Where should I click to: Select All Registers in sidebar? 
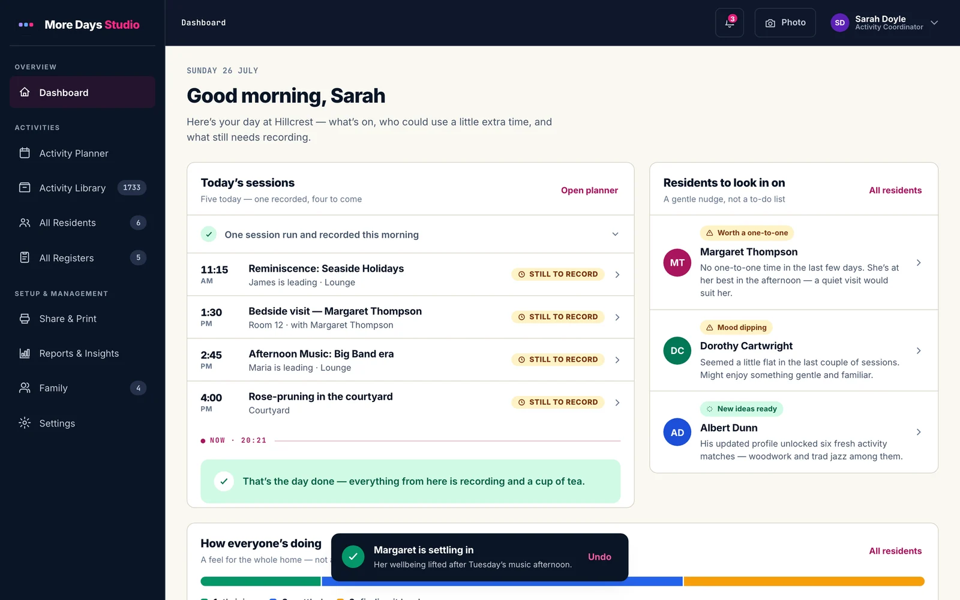click(x=82, y=257)
